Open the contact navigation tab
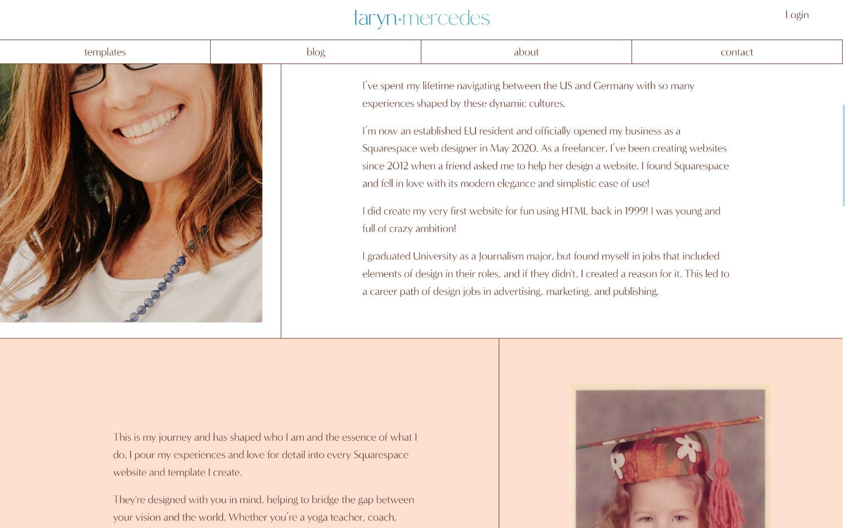This screenshot has width=845, height=528. (x=737, y=52)
